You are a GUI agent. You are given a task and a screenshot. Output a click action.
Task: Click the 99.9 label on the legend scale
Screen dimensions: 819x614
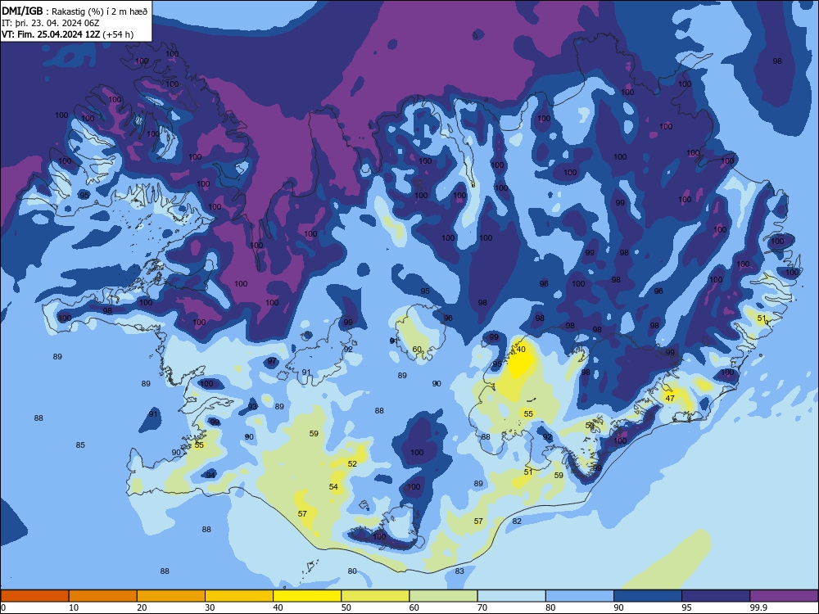[x=758, y=607]
